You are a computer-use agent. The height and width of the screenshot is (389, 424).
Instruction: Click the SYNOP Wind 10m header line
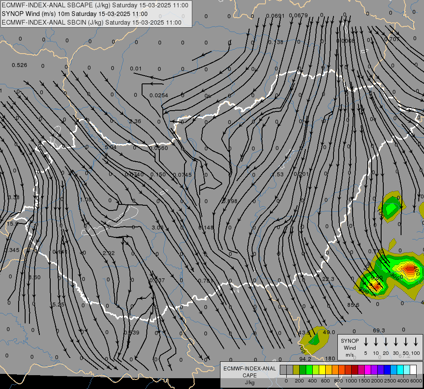[74, 14]
